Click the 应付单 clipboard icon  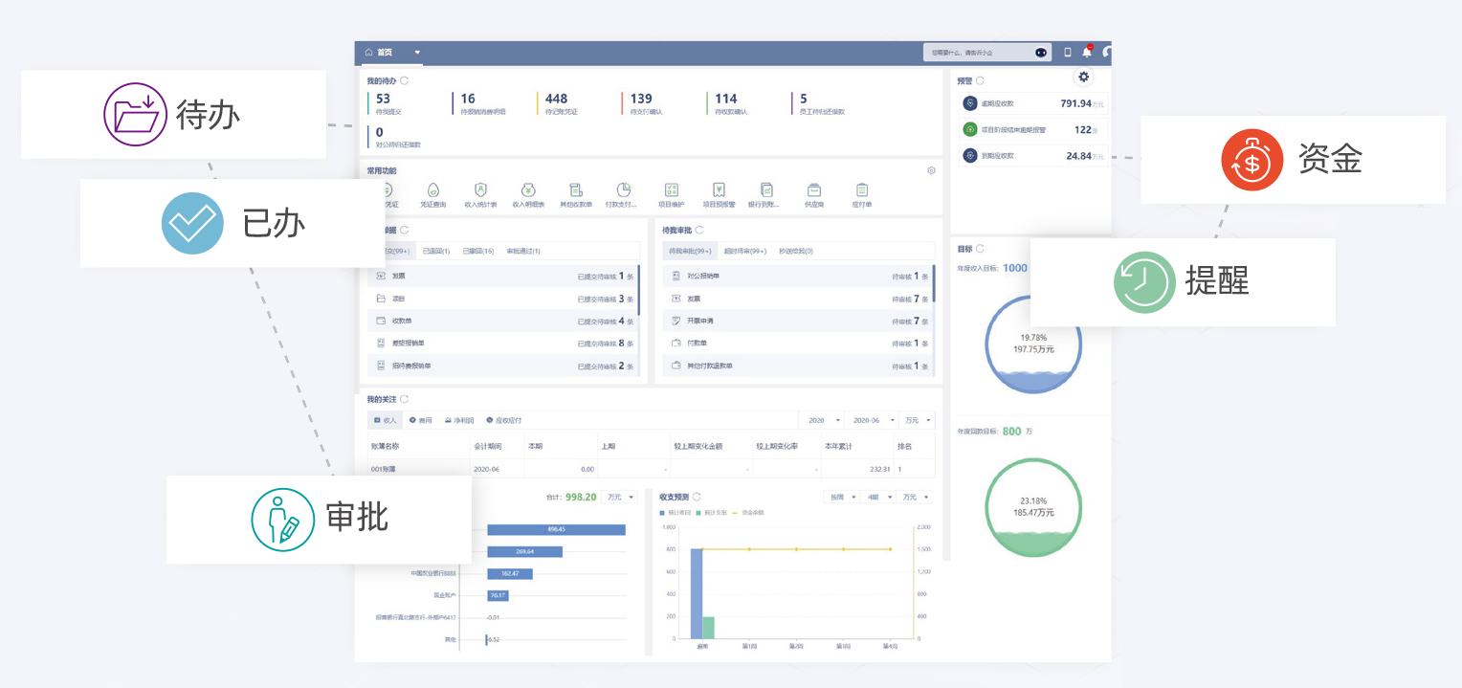click(862, 189)
